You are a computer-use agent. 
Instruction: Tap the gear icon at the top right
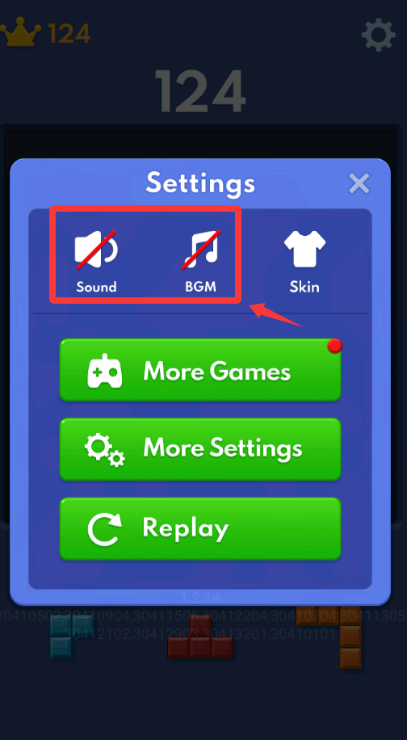coord(378,35)
